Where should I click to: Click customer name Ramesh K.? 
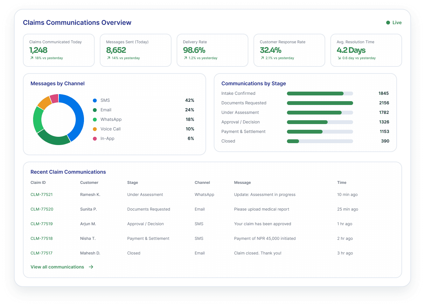pos(90,195)
